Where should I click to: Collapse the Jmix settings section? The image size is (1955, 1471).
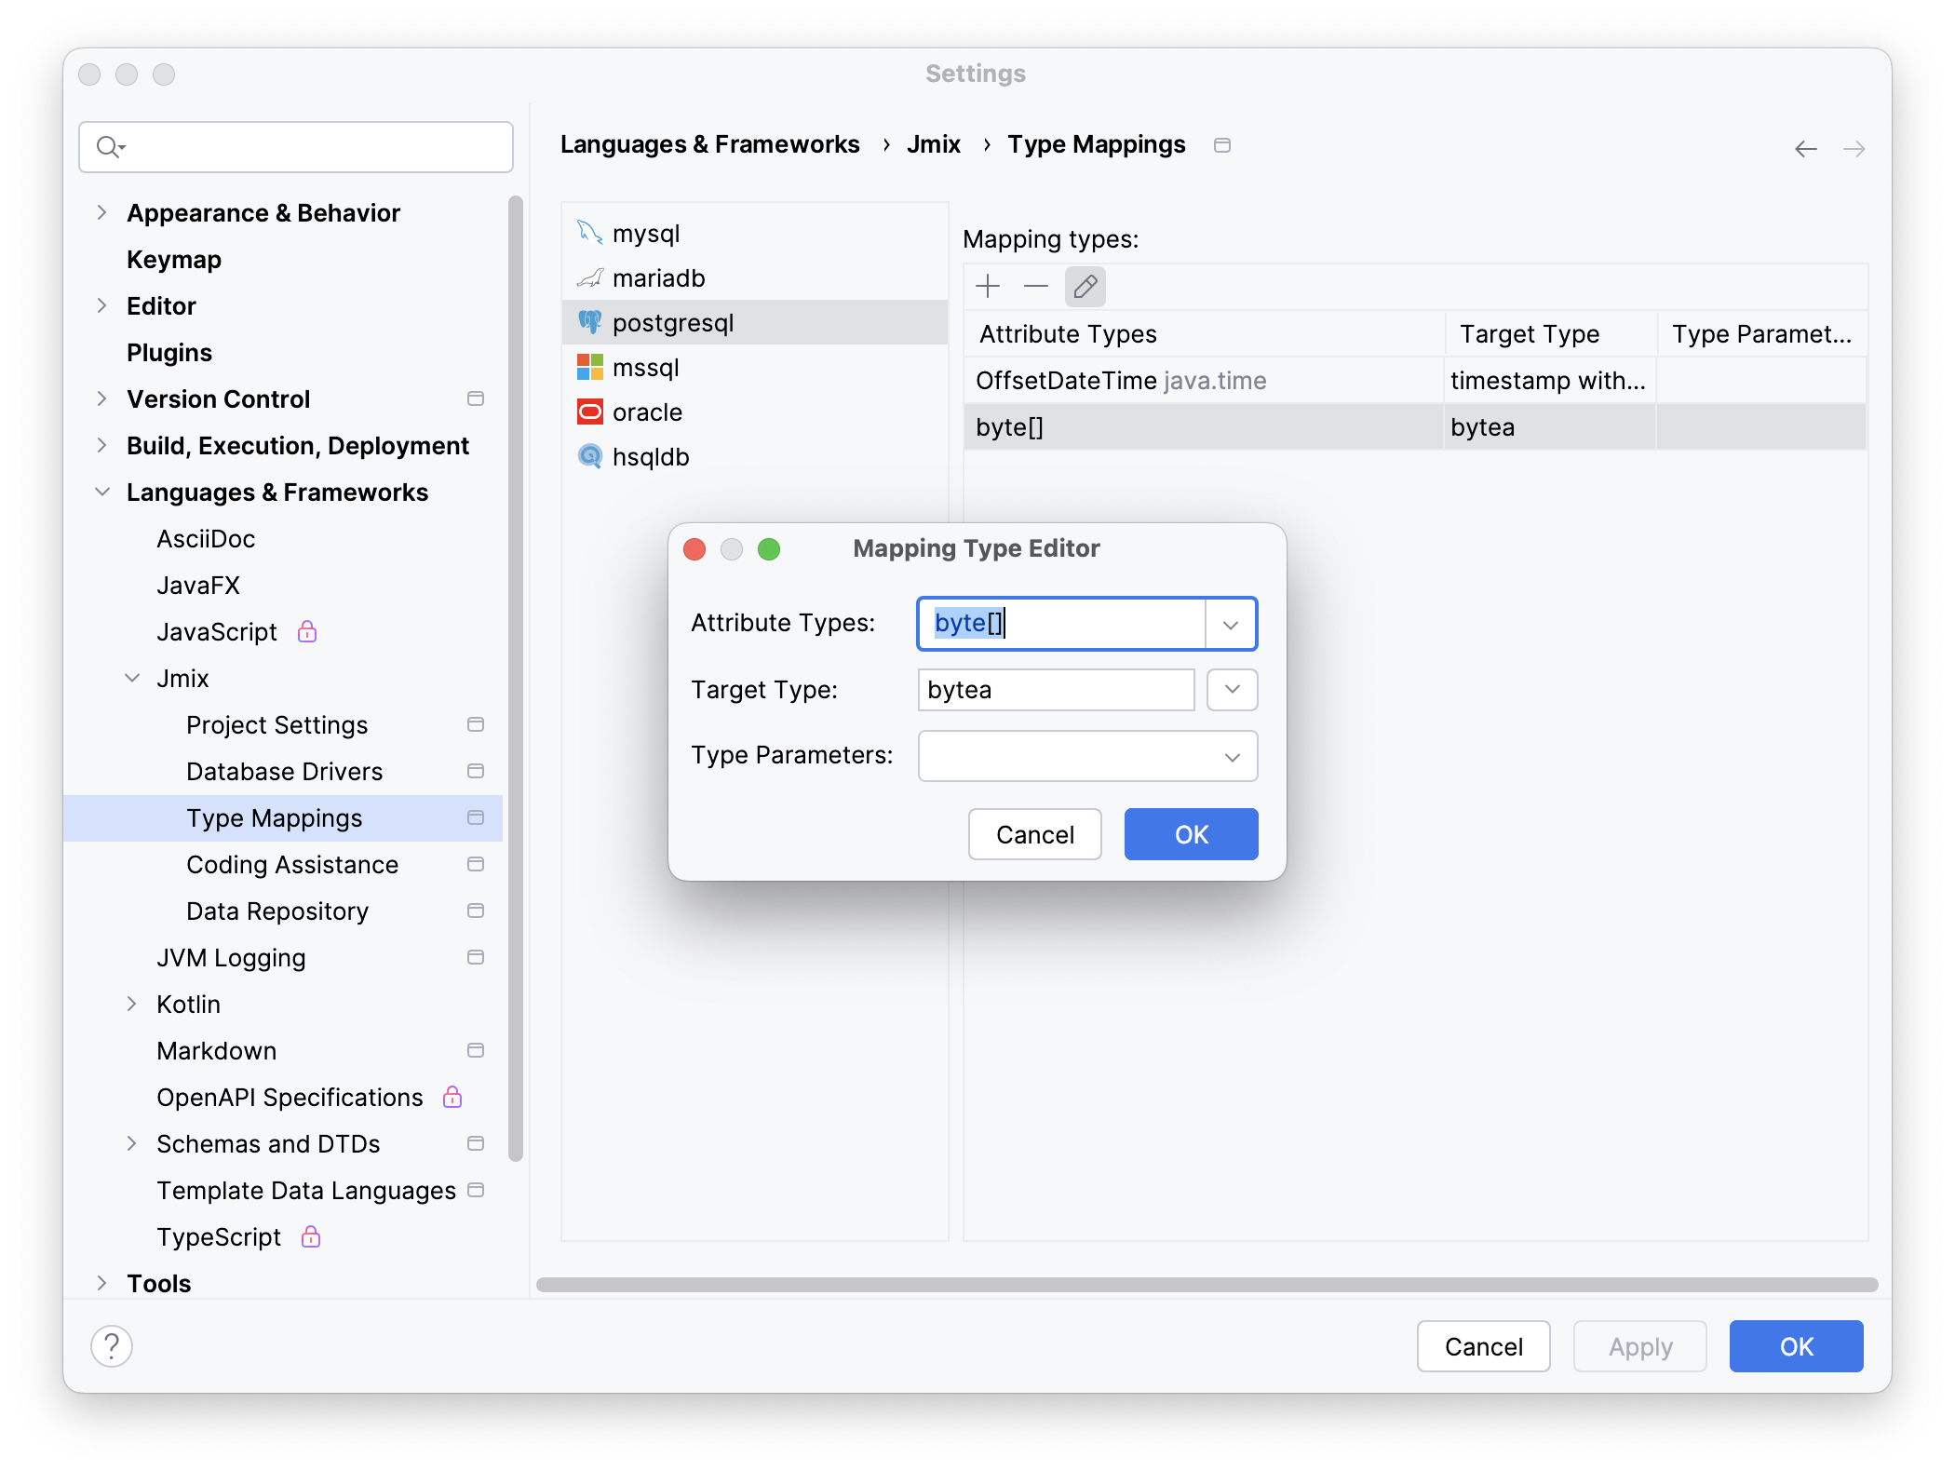131,678
